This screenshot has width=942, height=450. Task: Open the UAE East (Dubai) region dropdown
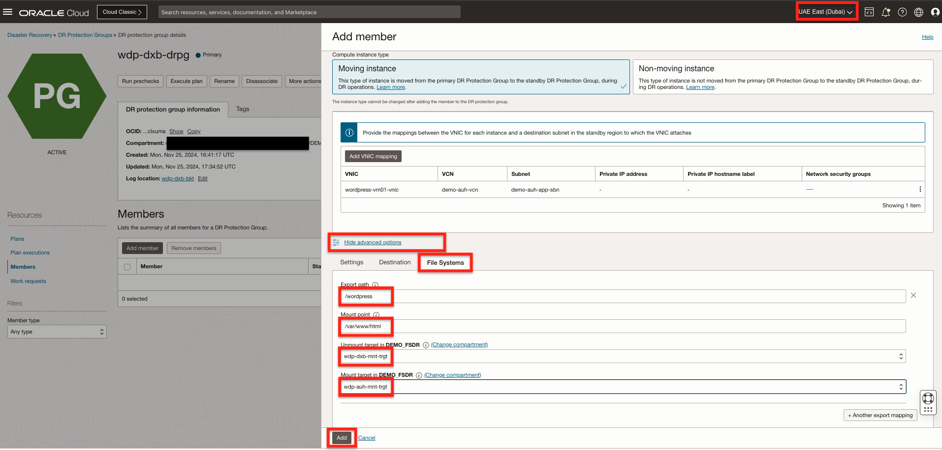click(825, 12)
